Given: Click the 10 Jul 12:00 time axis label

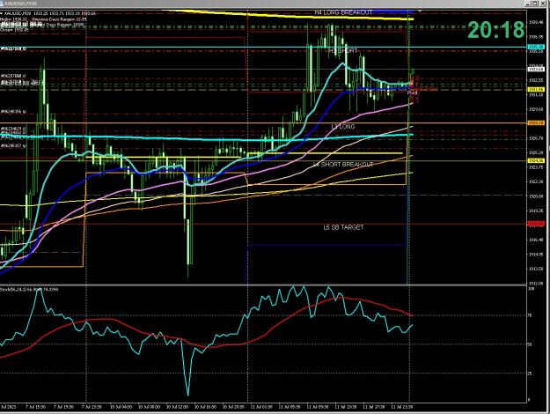Looking at the screenshot, I should click(x=176, y=407).
